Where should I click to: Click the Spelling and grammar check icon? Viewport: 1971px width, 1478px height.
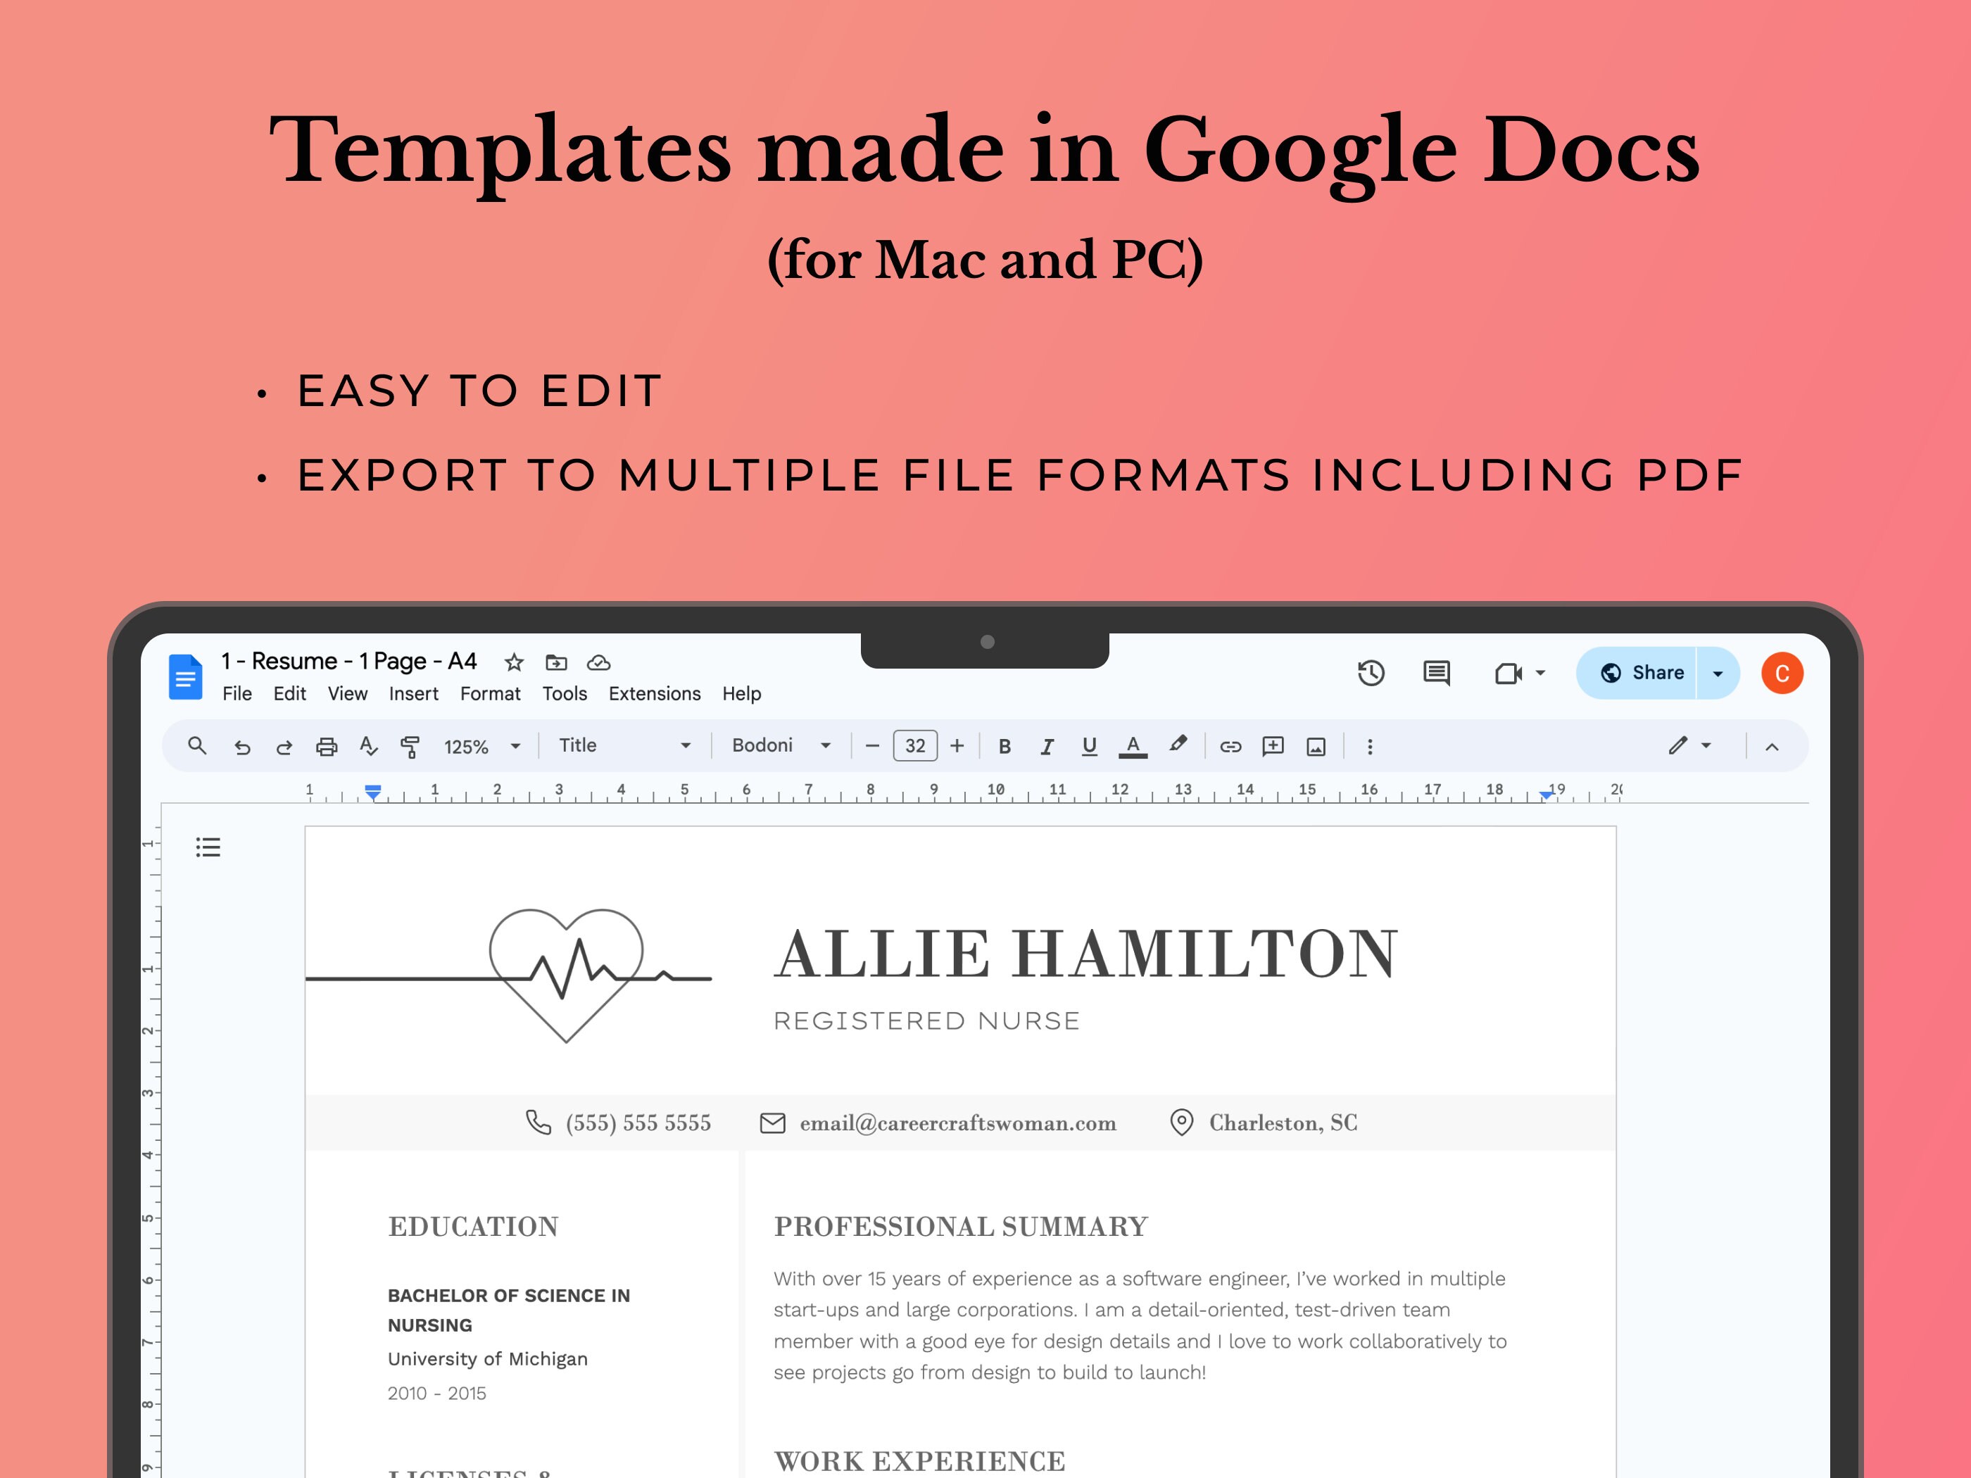(370, 745)
